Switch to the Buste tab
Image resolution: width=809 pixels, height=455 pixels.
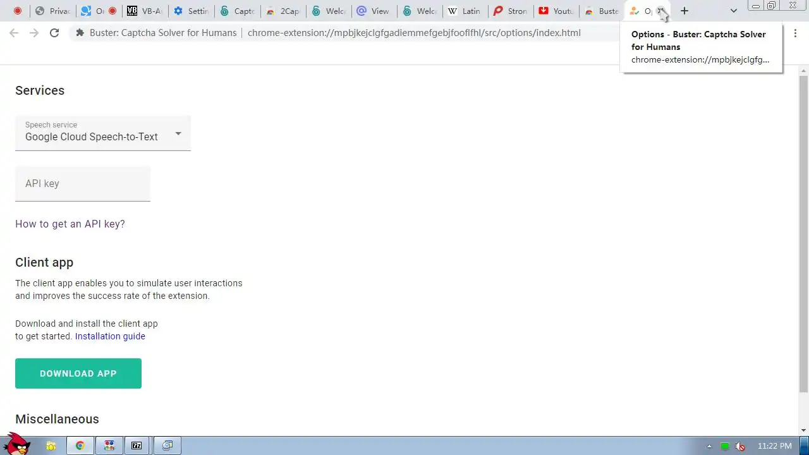(602, 11)
